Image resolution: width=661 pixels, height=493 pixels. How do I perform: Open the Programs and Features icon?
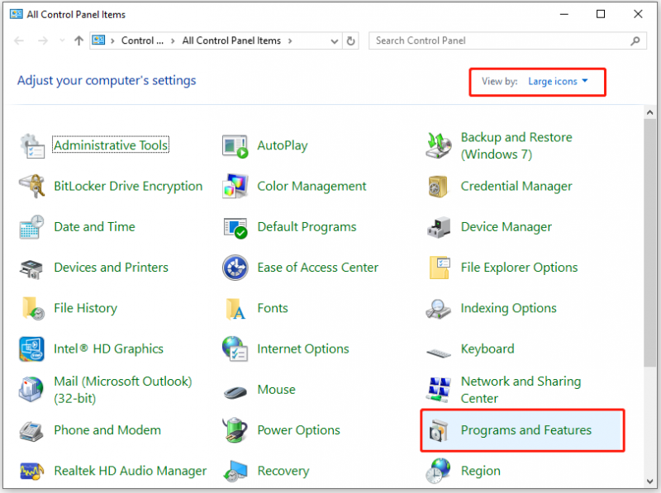point(439,430)
